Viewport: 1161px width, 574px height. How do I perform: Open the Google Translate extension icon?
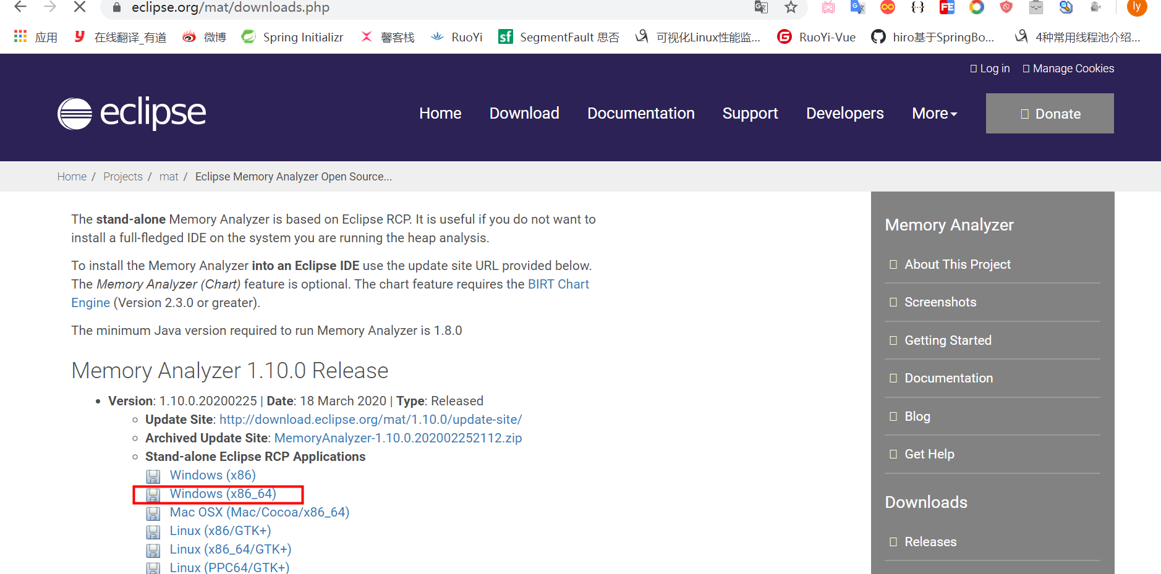coord(857,7)
